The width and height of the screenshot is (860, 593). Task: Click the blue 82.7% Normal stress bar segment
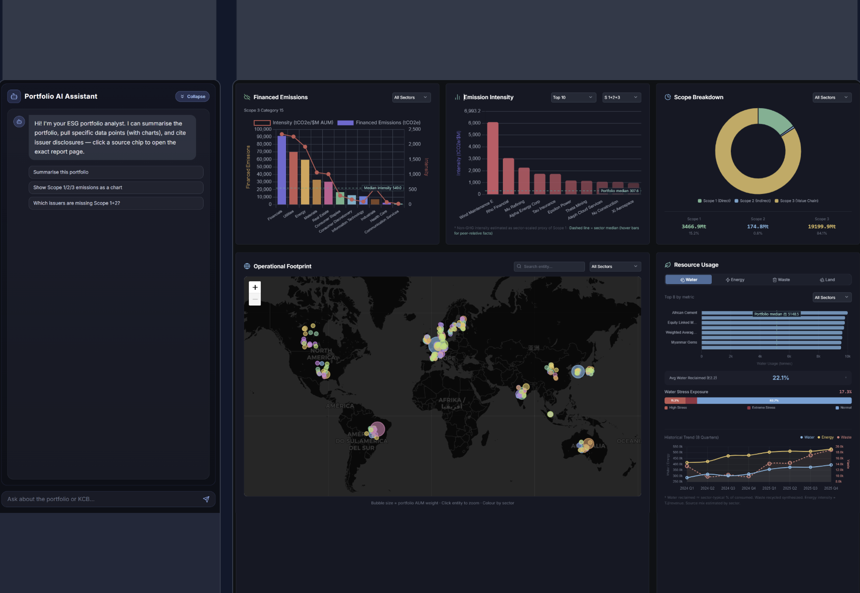pos(774,400)
